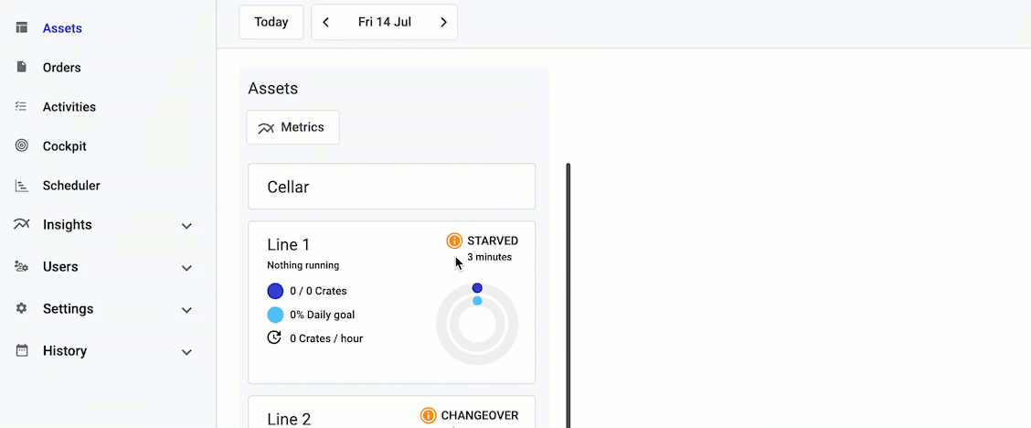
Task: Click the Orders document icon
Action: [22, 68]
